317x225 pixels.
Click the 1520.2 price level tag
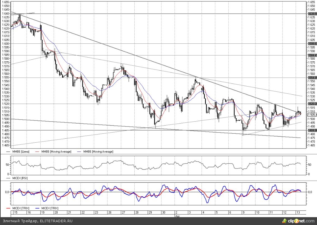312,104
